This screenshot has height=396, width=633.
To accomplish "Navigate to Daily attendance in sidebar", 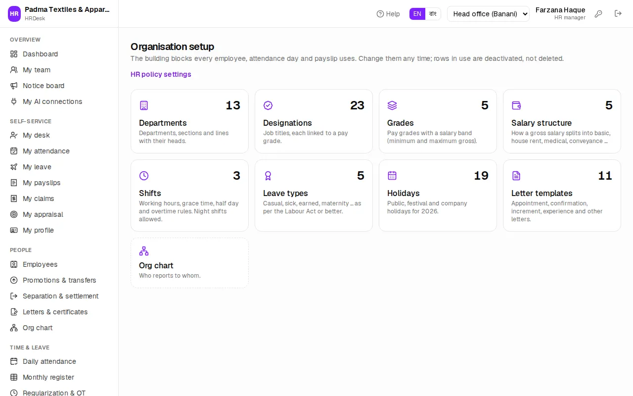I will [x=59, y=361].
